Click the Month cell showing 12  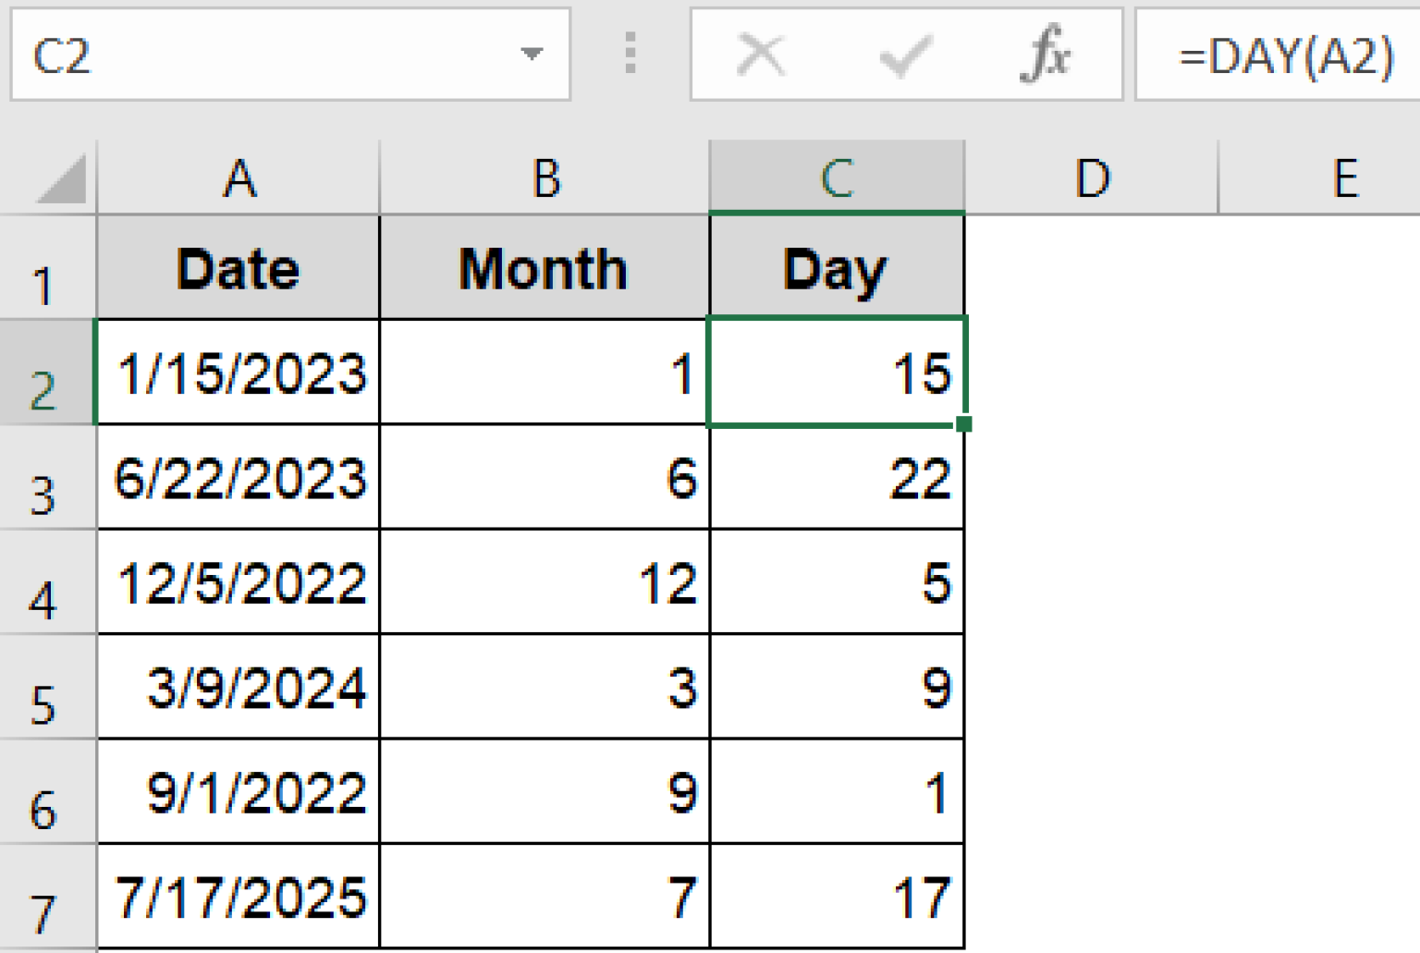pyautogui.click(x=544, y=583)
